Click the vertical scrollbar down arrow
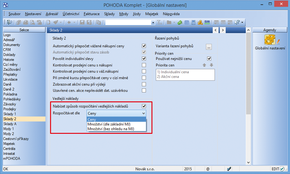This screenshot has width=290, height=174. click(x=248, y=163)
